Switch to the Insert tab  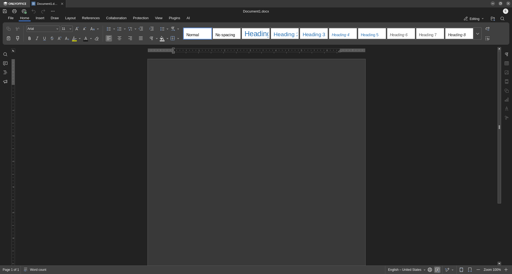[40, 18]
